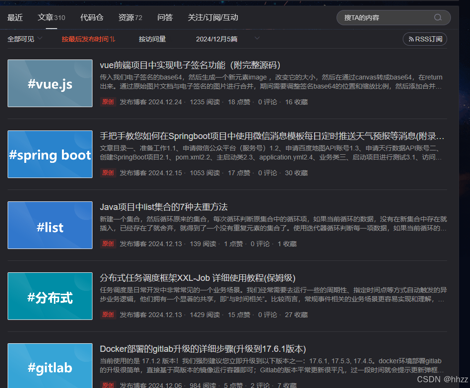Sort articles by 按访问量
The height and width of the screenshot is (388, 470).
[152, 39]
